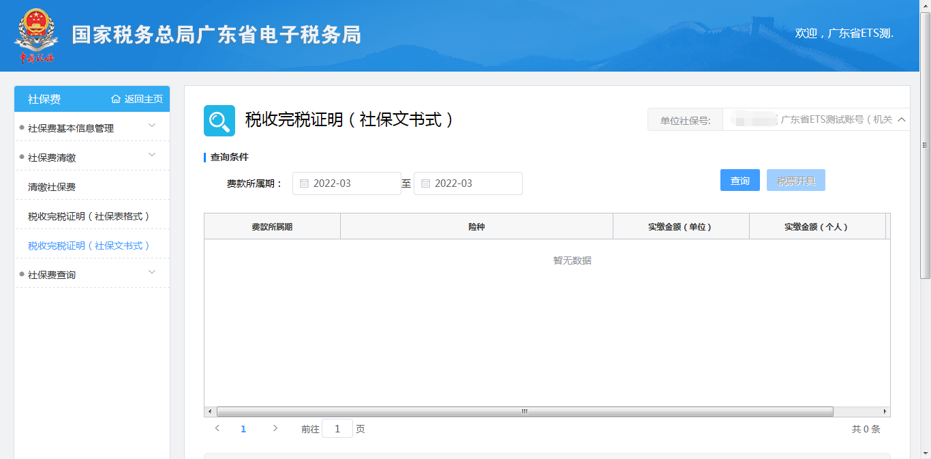
Task: Click horizontal scrollbar left arrow
Action: click(x=210, y=411)
